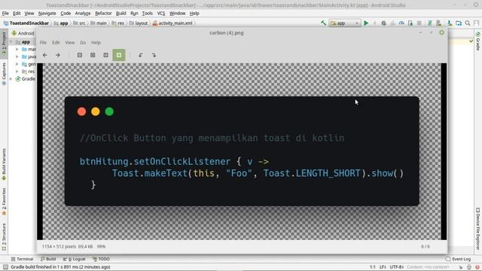Click the Stop icon in Android Studio toolbar

(x=419, y=23)
